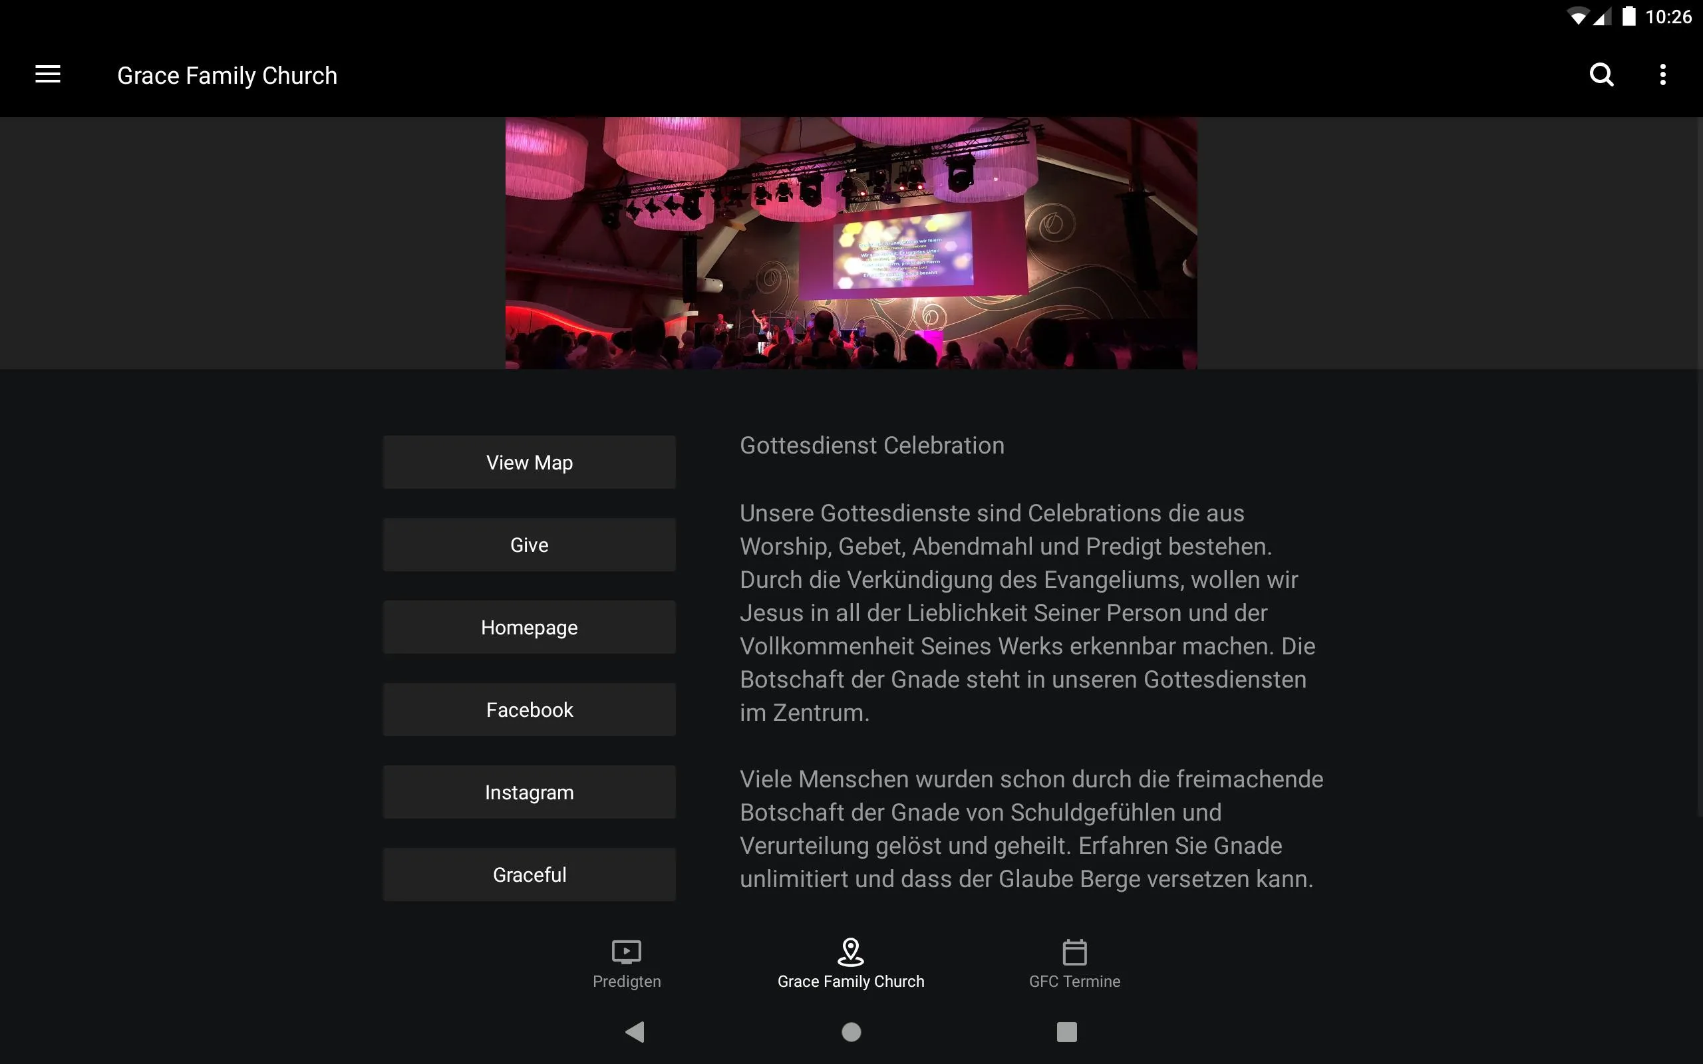Tap the hamburger menu icon
1703x1064 pixels.
48,74
